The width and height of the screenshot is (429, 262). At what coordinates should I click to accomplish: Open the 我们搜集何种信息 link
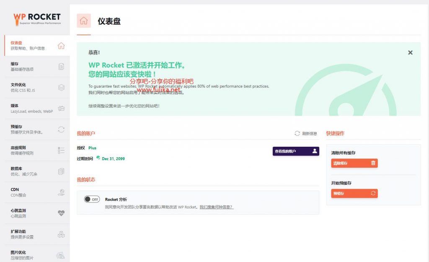[217, 207]
